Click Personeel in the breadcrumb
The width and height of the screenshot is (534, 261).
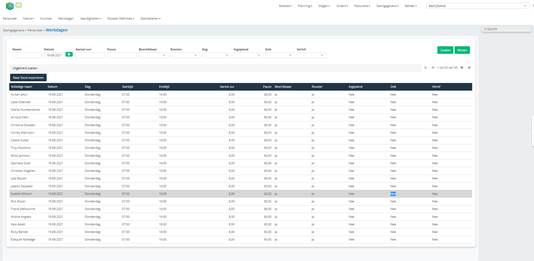point(35,30)
